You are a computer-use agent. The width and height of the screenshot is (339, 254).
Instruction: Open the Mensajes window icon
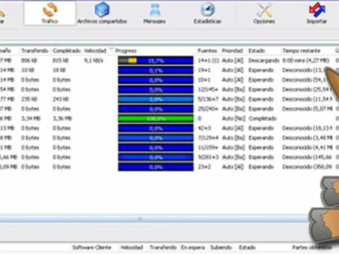pyautogui.click(x=155, y=13)
